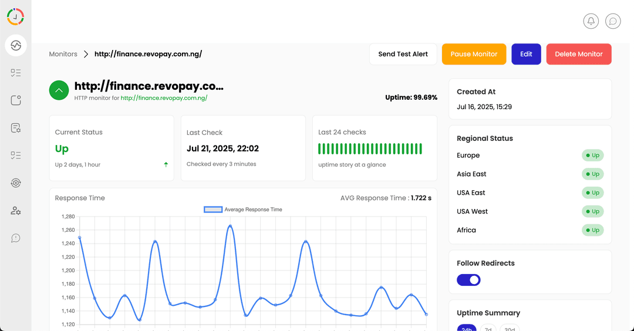Image resolution: width=634 pixels, height=331 pixels.
Task: Click the large monitor title heading
Action: click(x=149, y=86)
